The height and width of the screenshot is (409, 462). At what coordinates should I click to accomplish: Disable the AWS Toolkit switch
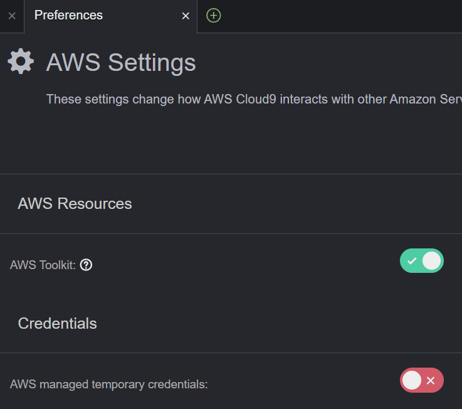pos(422,261)
